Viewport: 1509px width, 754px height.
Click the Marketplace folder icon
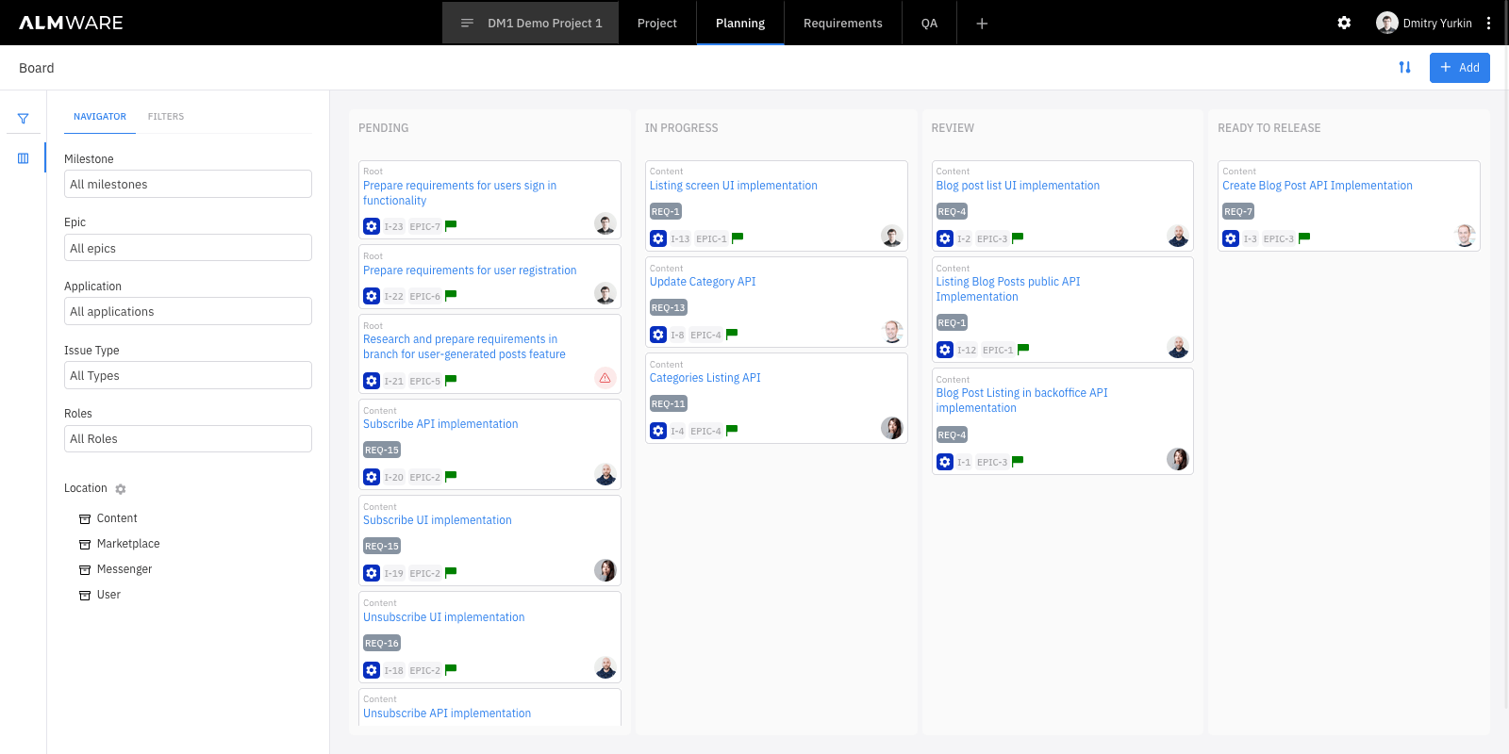click(85, 545)
